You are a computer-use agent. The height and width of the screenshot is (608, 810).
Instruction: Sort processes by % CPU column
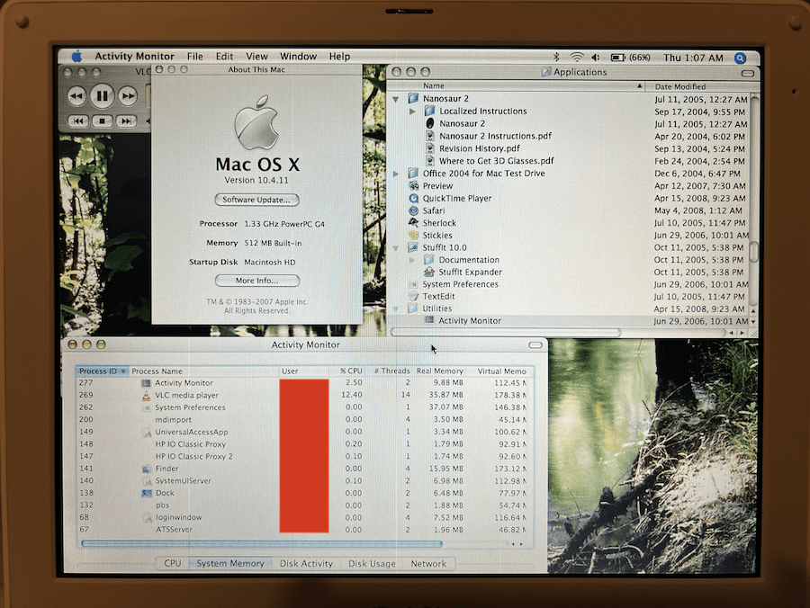click(346, 371)
